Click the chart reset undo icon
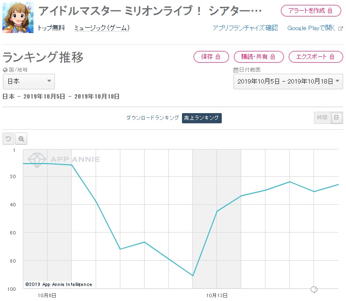 click(x=8, y=139)
